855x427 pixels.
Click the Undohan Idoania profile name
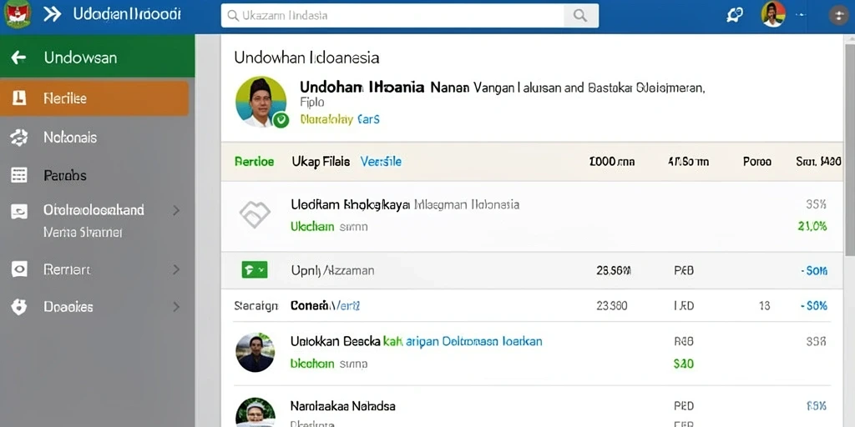(x=362, y=87)
